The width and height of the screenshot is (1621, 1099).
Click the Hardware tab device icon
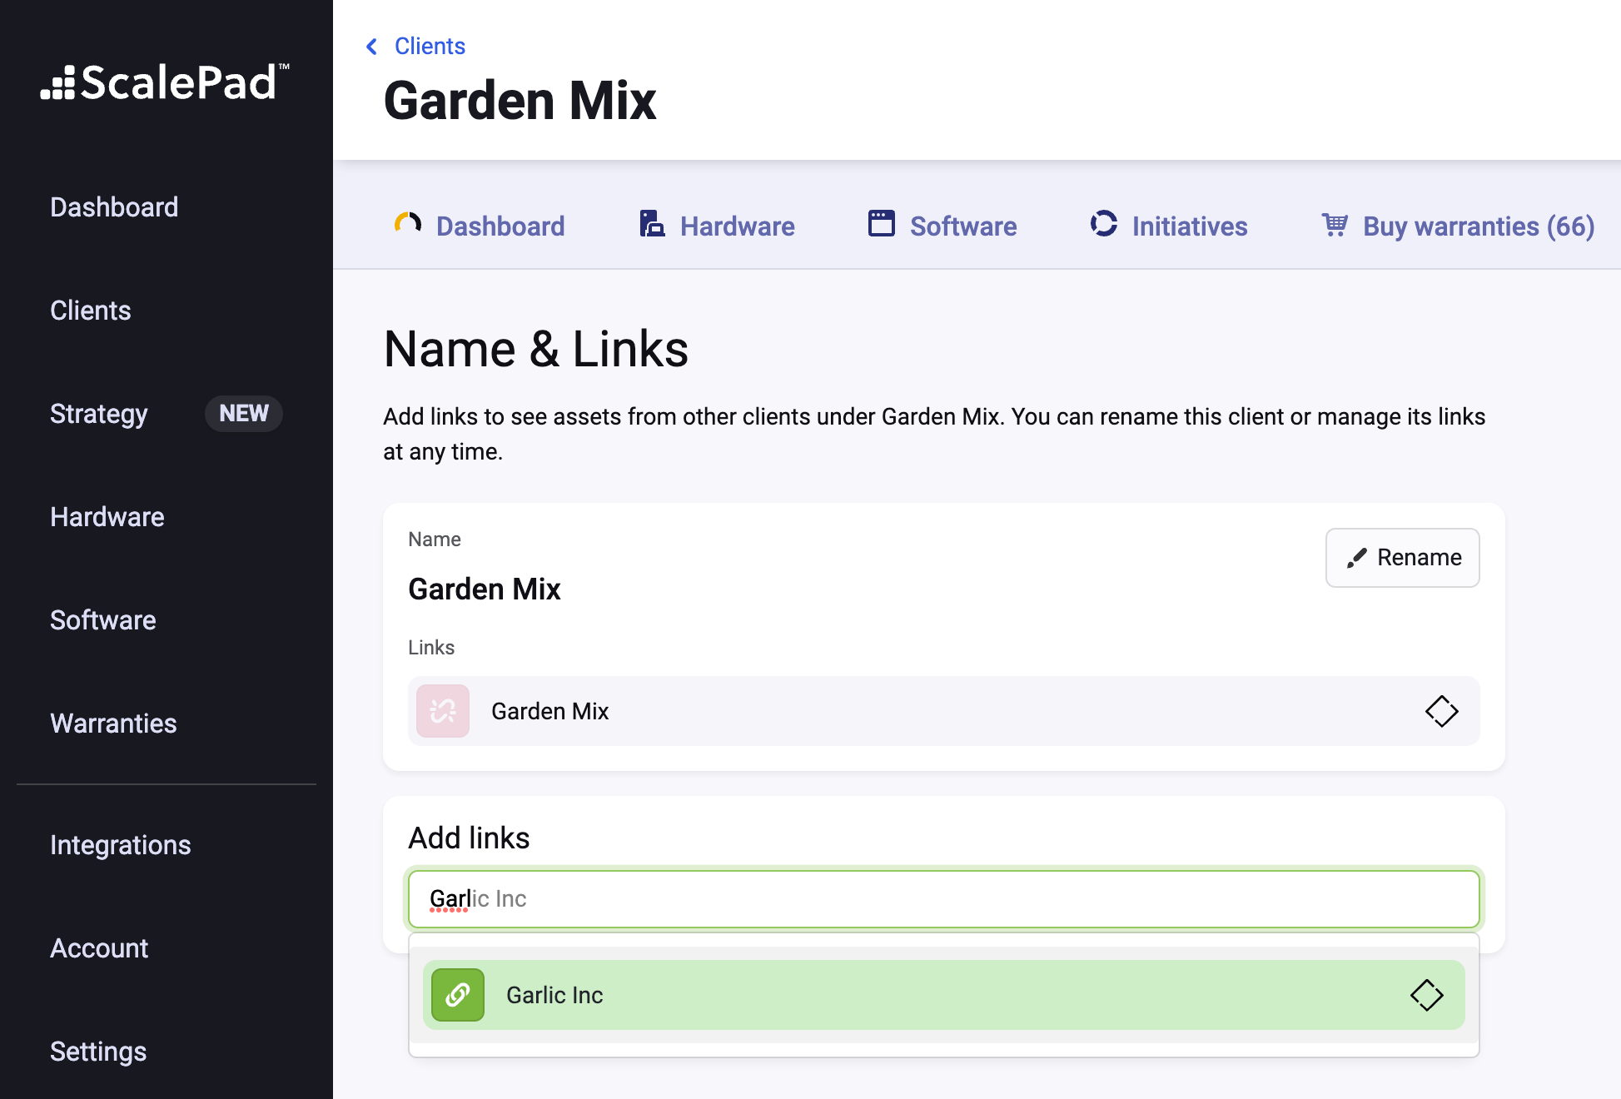pyautogui.click(x=652, y=223)
